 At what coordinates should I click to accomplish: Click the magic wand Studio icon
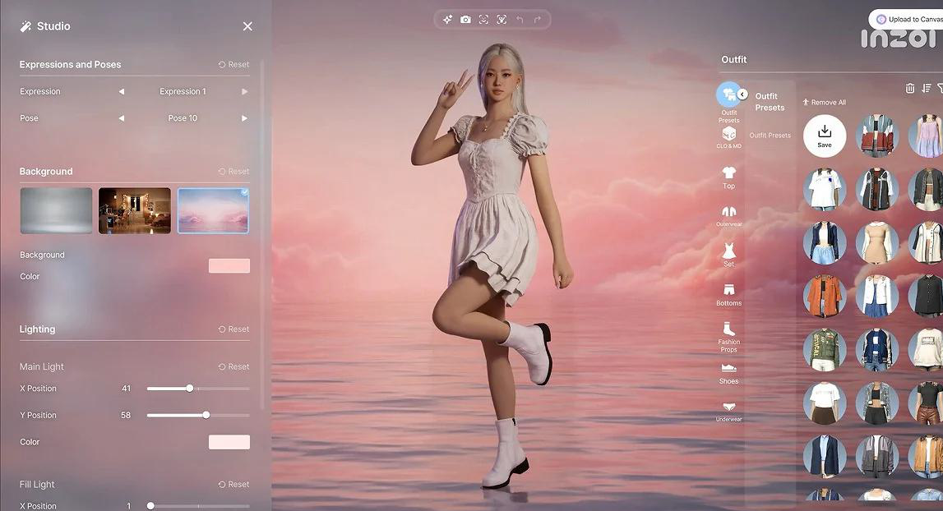[25, 26]
